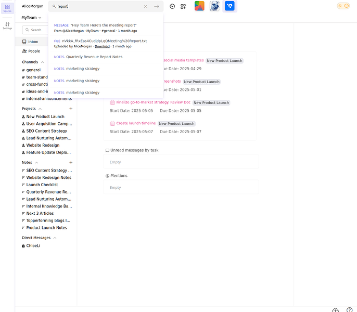Expand the MyTeam dropdown
The height and width of the screenshot is (312, 357).
pyautogui.click(x=31, y=18)
